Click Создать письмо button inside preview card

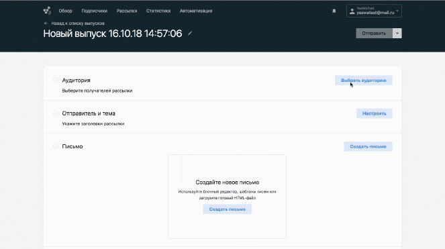click(227, 209)
